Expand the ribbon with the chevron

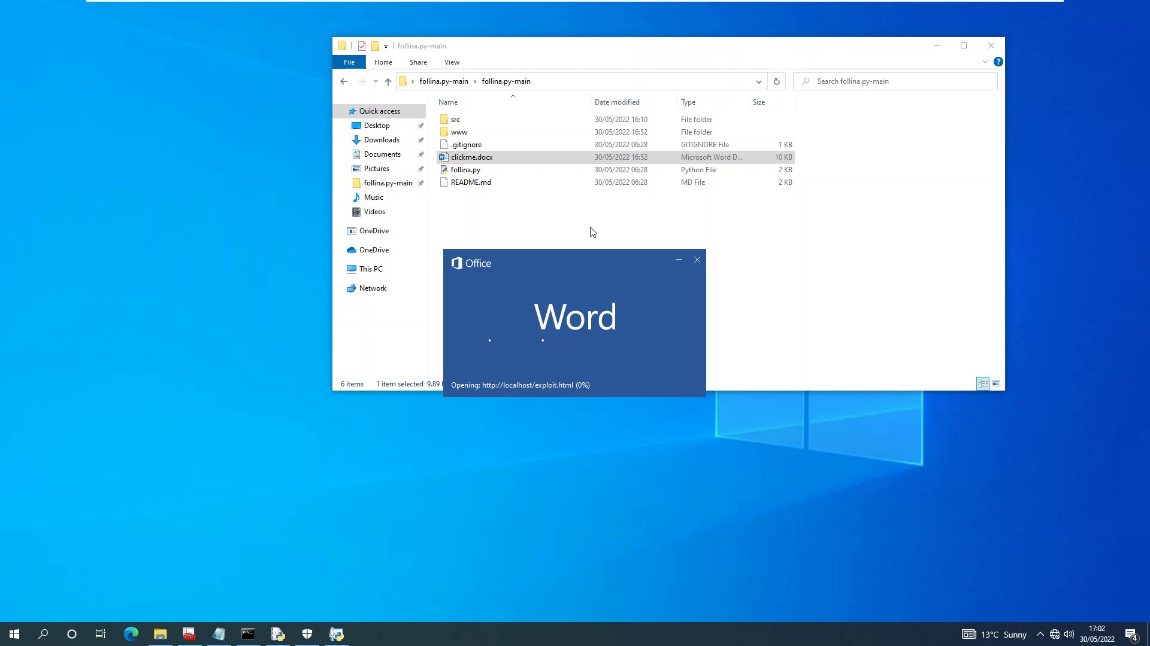point(985,62)
